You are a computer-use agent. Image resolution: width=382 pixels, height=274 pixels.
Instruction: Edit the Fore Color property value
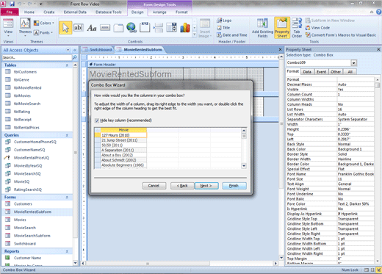tap(356, 203)
